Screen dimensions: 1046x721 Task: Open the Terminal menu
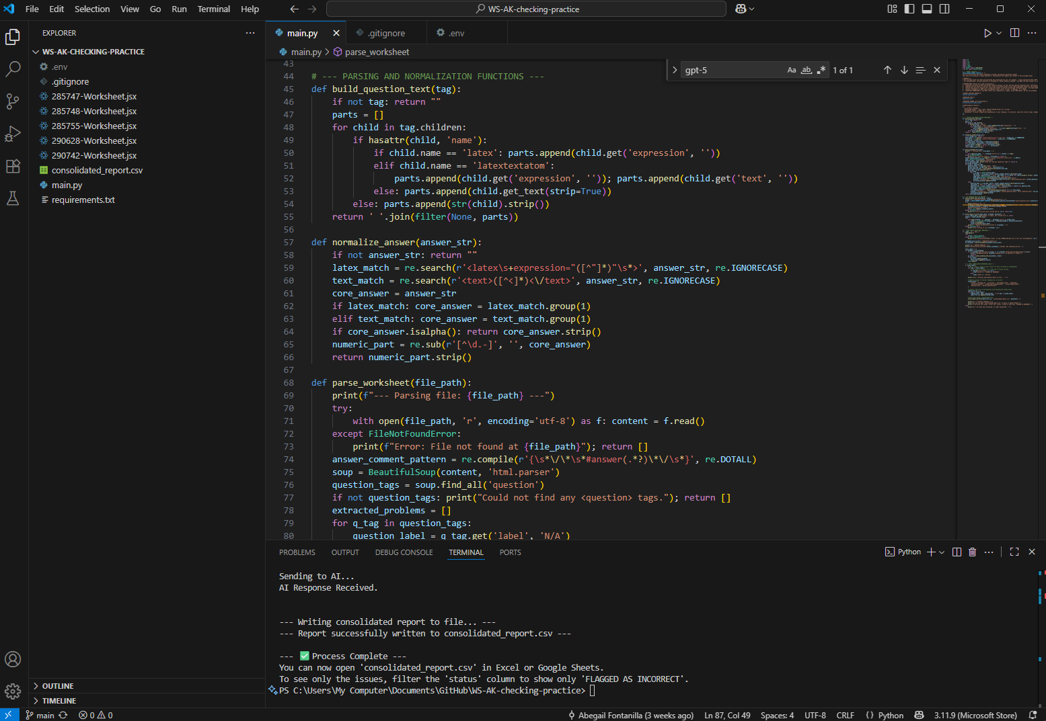pyautogui.click(x=214, y=9)
